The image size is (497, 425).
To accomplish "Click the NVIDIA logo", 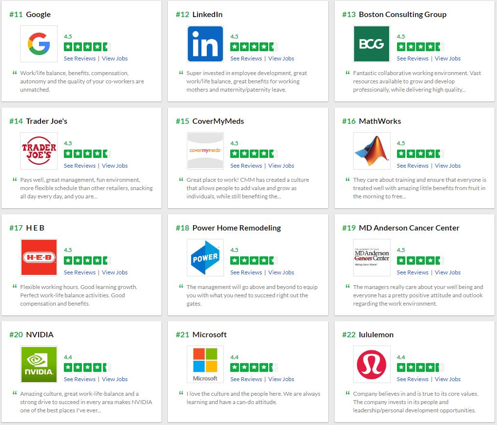I will 39,364.
